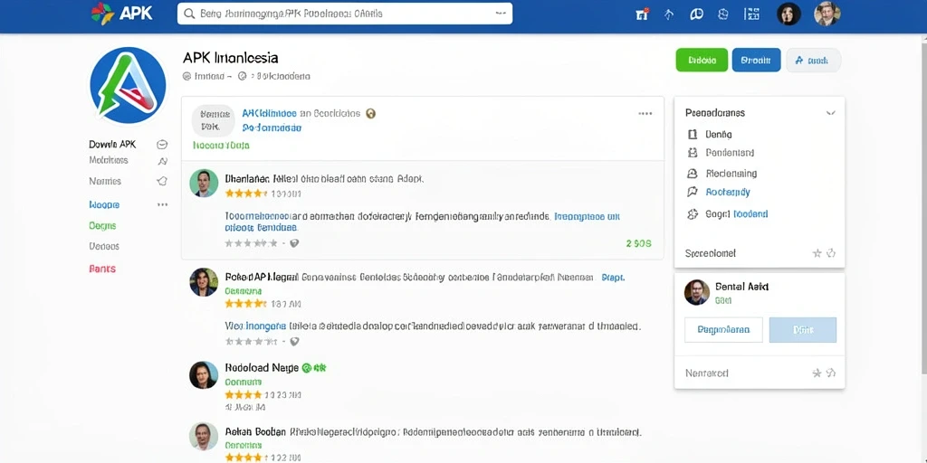This screenshot has width=927, height=463.
Task: Click the person icon beside 'Rledenaing'
Action: (693, 174)
